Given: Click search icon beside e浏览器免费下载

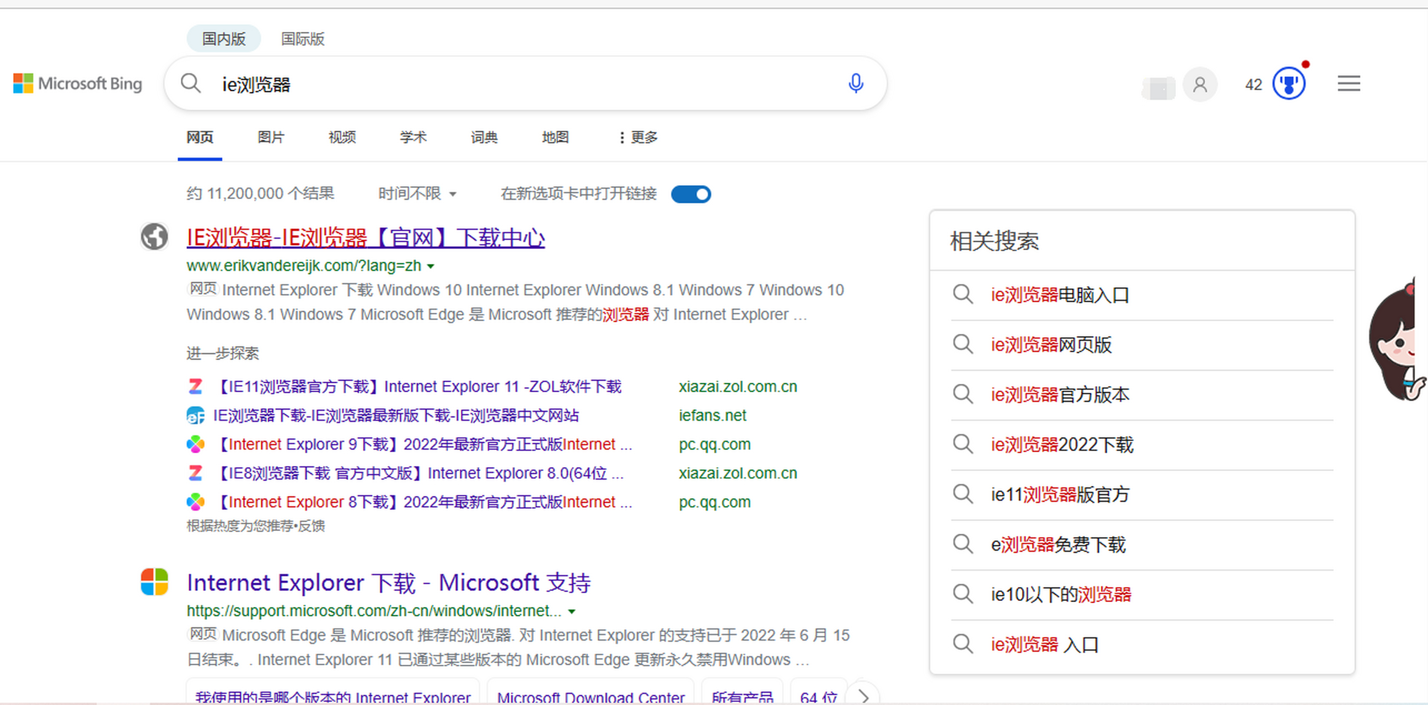Looking at the screenshot, I should tap(963, 544).
